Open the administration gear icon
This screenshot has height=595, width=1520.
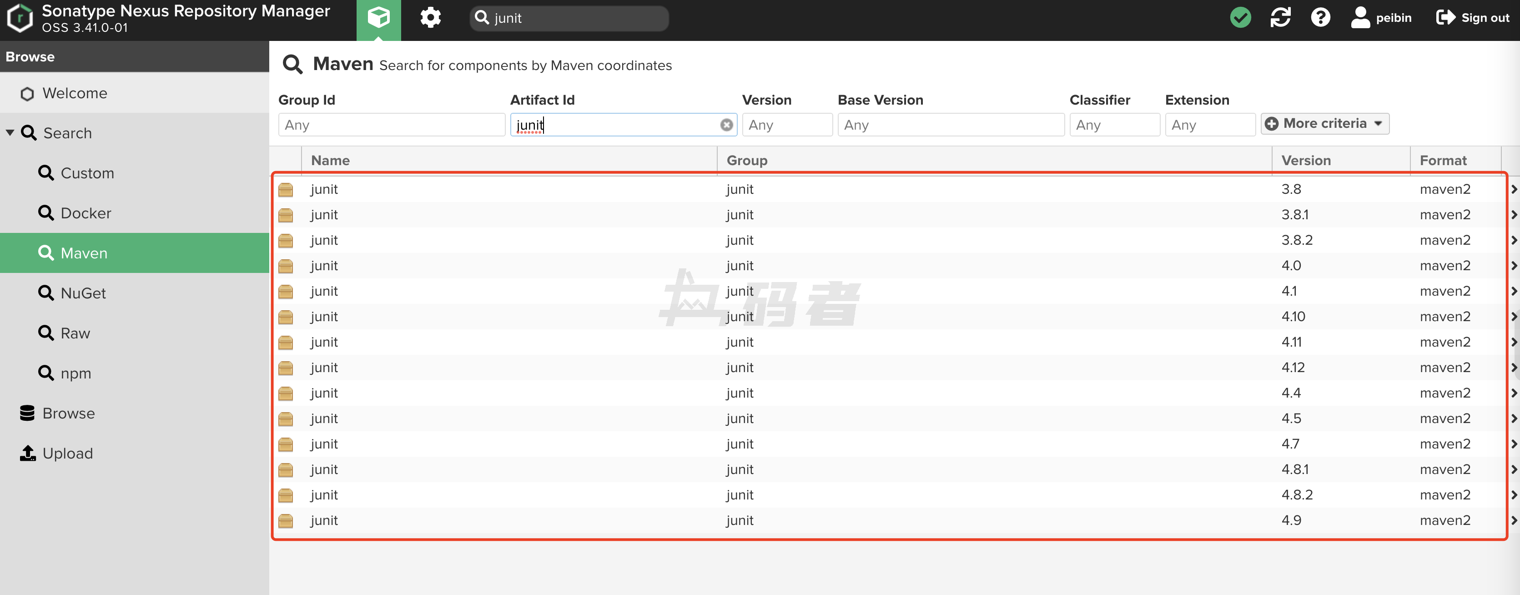[x=430, y=18]
